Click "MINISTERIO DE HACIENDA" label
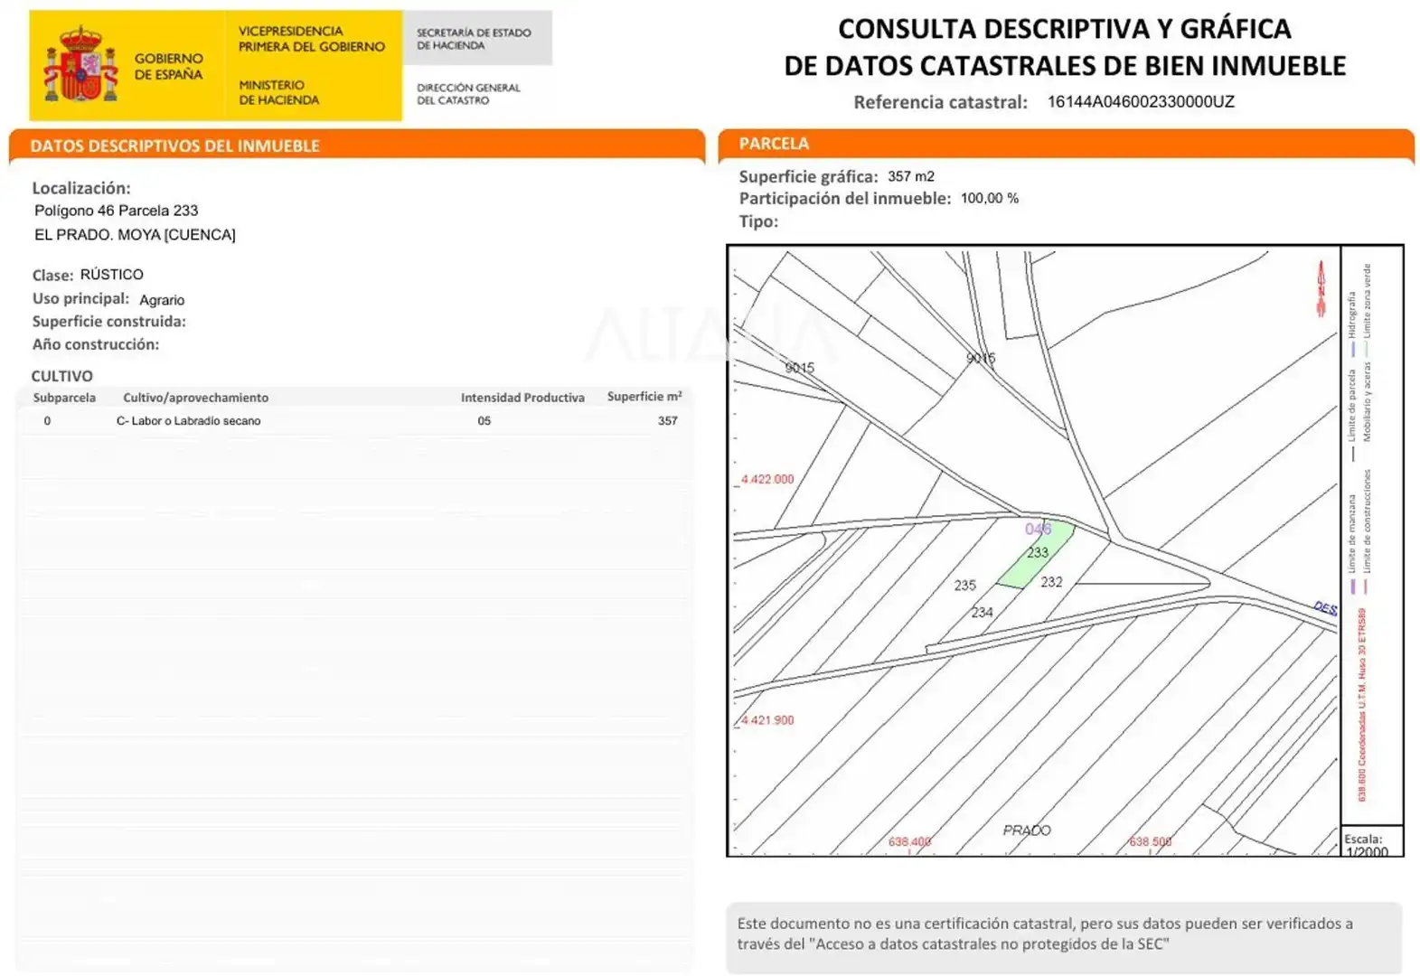Image resolution: width=1420 pixels, height=976 pixels. click(x=278, y=92)
